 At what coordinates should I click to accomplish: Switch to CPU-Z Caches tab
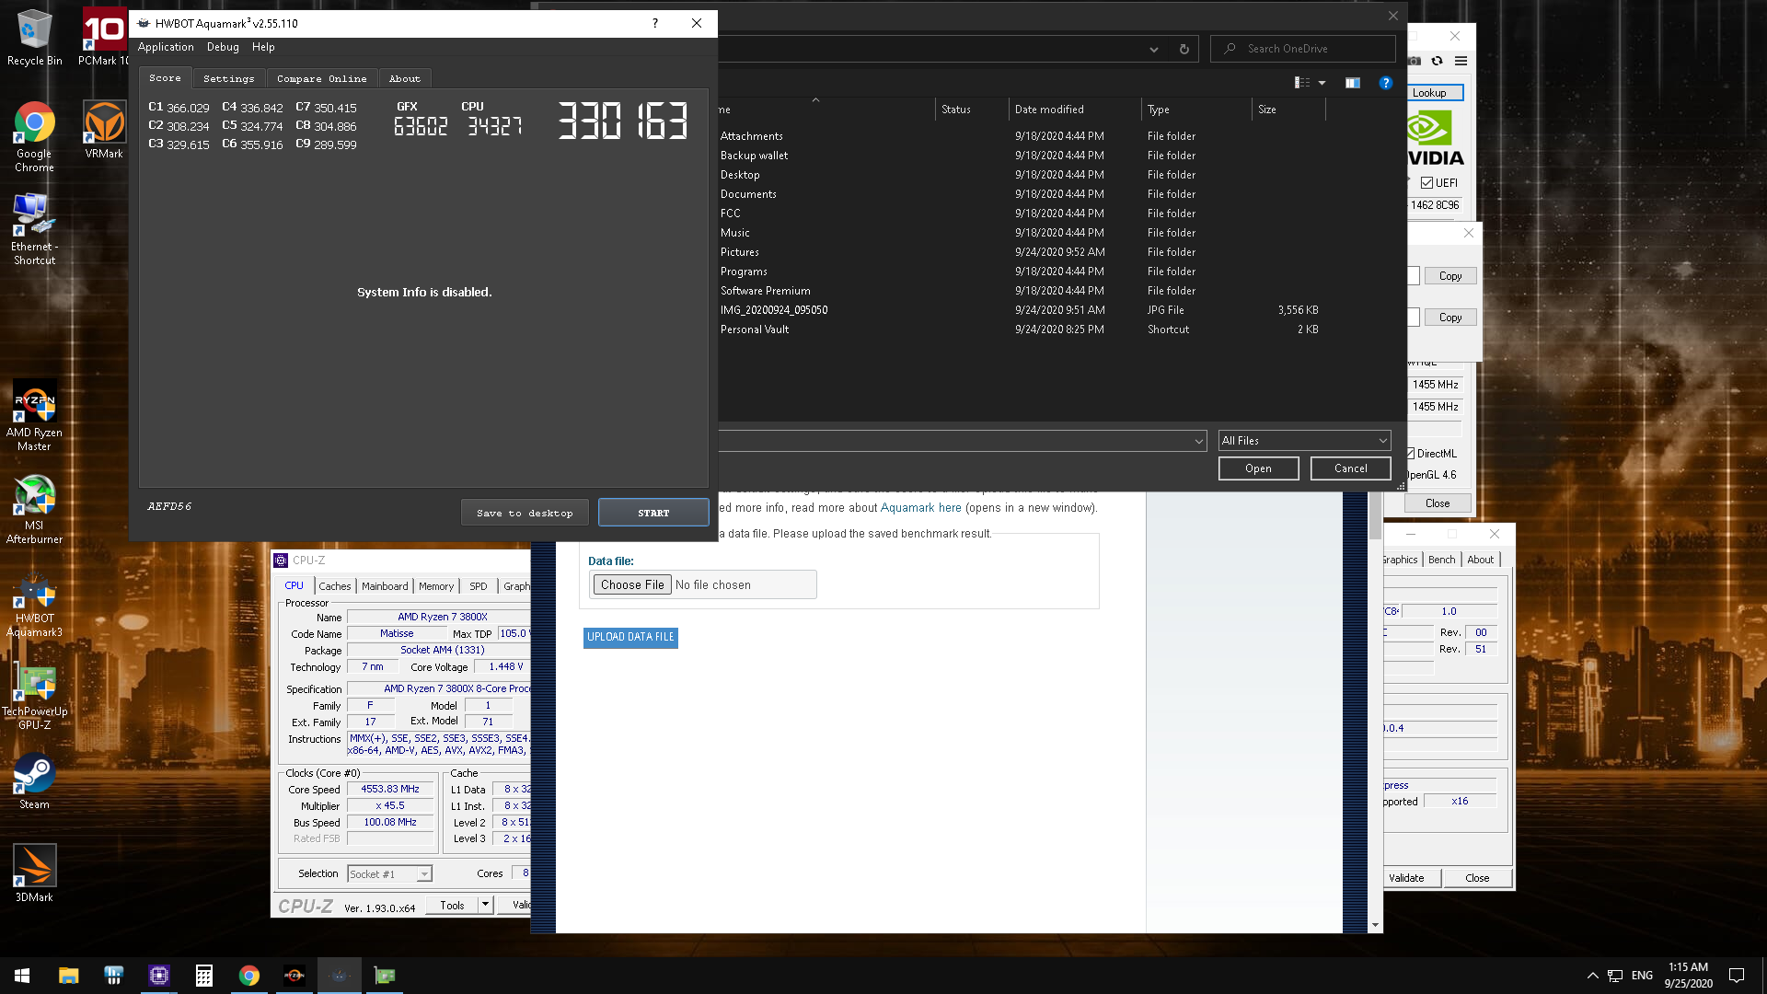point(335,586)
